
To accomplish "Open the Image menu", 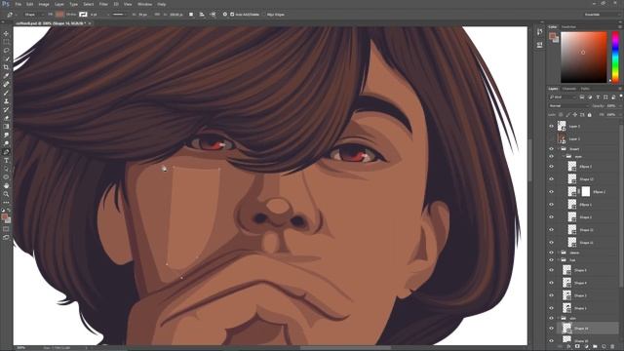I will coord(44,4).
